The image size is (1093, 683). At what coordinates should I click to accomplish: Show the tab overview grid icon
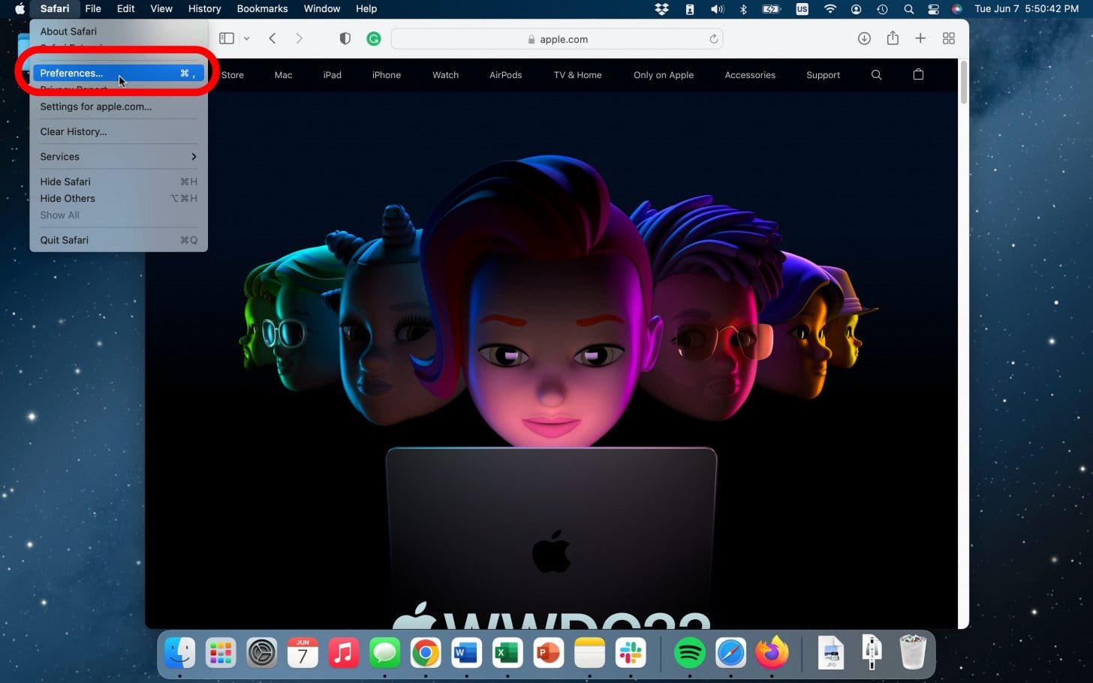(949, 38)
